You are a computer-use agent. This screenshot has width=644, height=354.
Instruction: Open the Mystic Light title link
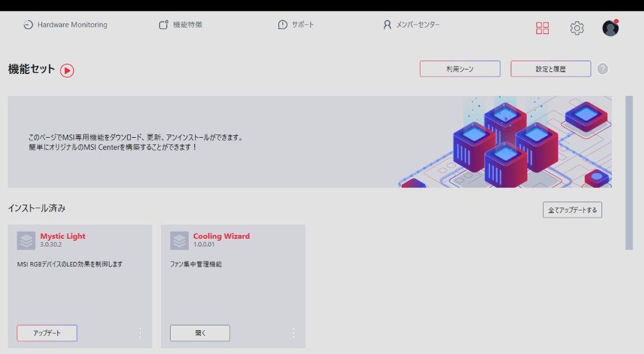tap(63, 236)
